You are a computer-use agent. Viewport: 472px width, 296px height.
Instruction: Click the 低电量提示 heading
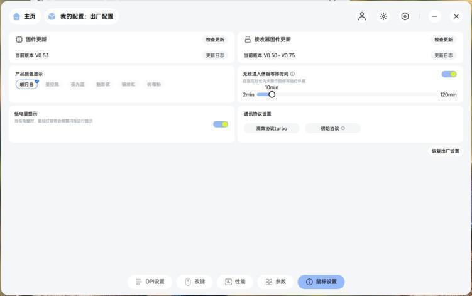pos(26,114)
